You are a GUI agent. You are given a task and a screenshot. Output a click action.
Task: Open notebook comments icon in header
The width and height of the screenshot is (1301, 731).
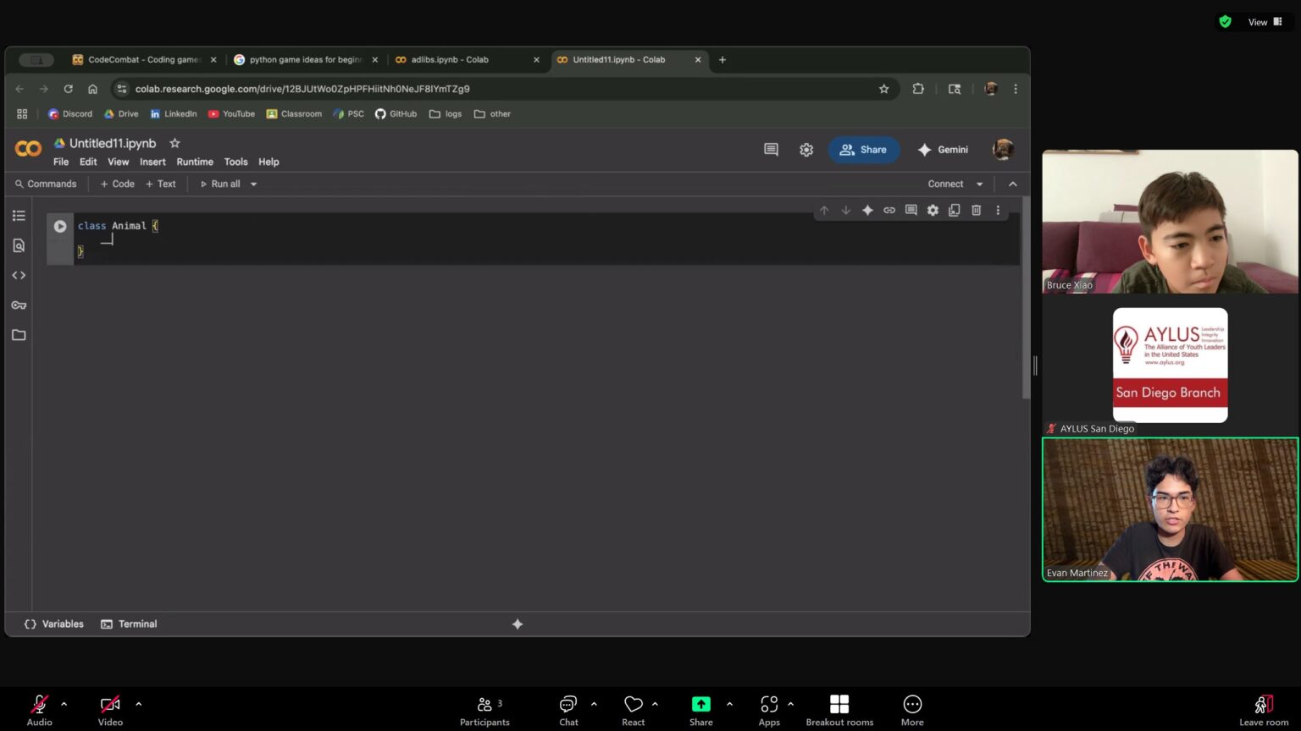771,150
